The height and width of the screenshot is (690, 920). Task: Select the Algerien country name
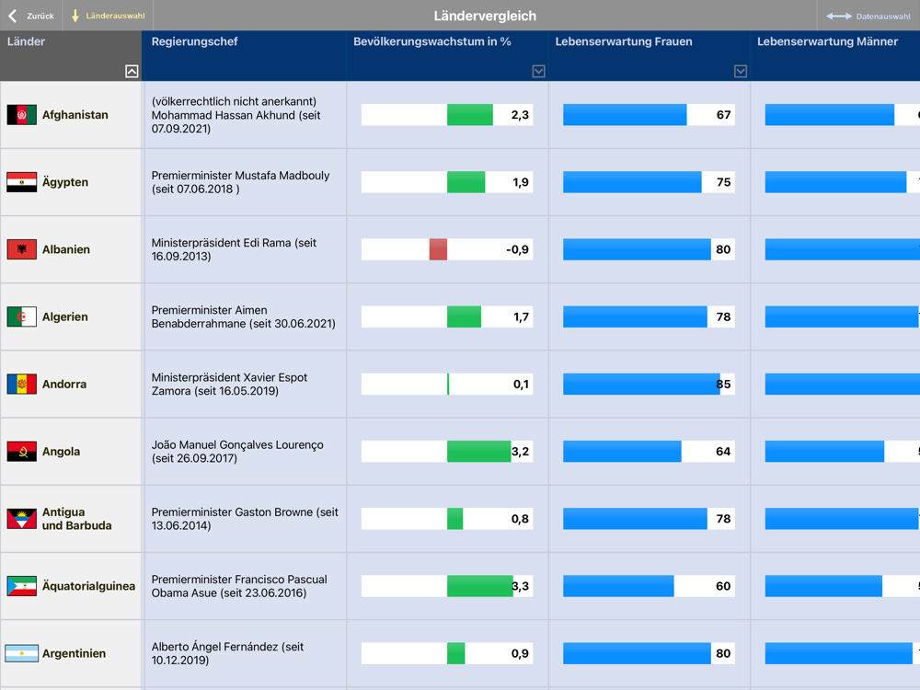tap(65, 316)
